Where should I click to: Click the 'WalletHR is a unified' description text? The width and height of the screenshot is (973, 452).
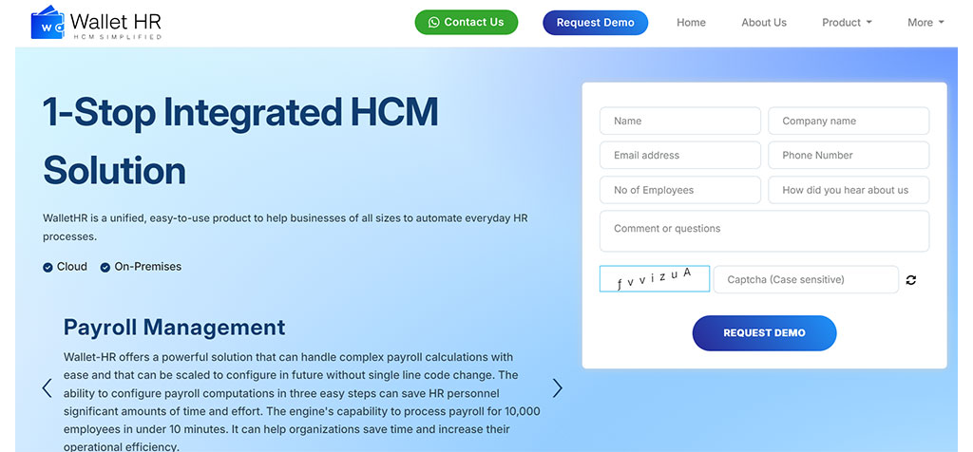(x=285, y=228)
